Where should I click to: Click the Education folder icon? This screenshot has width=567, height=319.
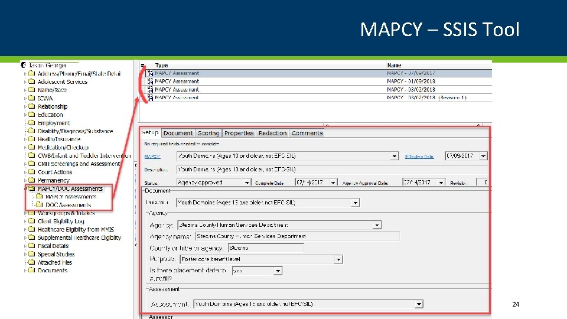(32, 115)
